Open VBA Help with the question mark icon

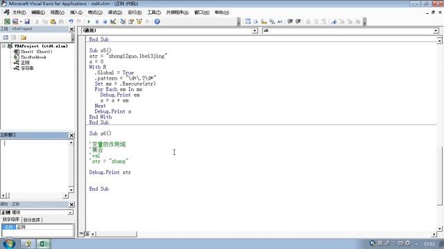157,21
